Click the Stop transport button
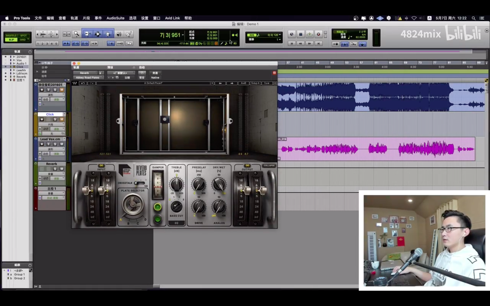Screen dimensions: 490x306 (x=301, y=34)
